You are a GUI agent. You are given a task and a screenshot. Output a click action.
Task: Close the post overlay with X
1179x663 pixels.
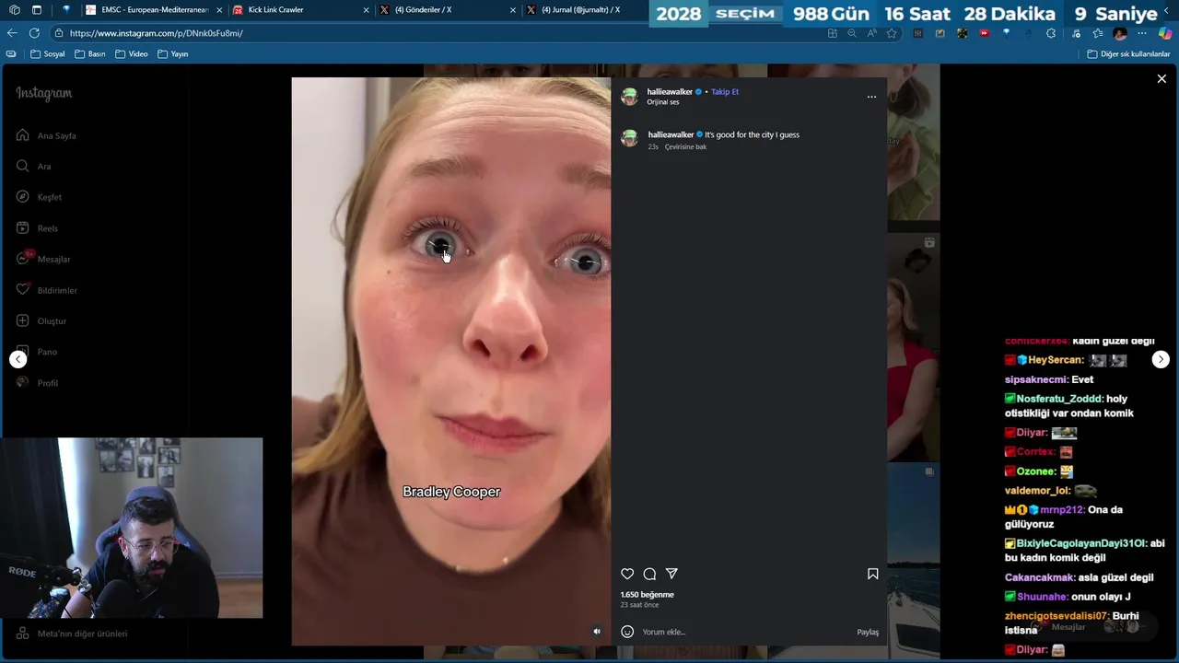click(x=1161, y=79)
